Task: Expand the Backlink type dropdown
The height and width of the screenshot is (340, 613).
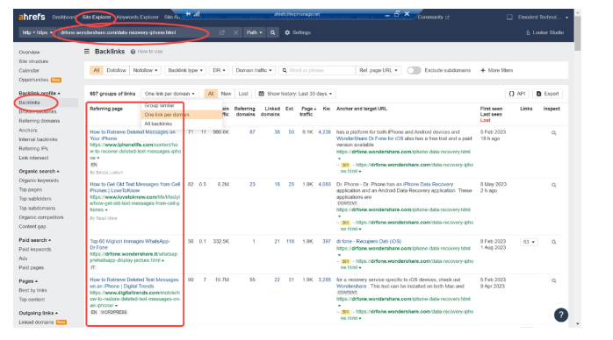Action: 185,71
